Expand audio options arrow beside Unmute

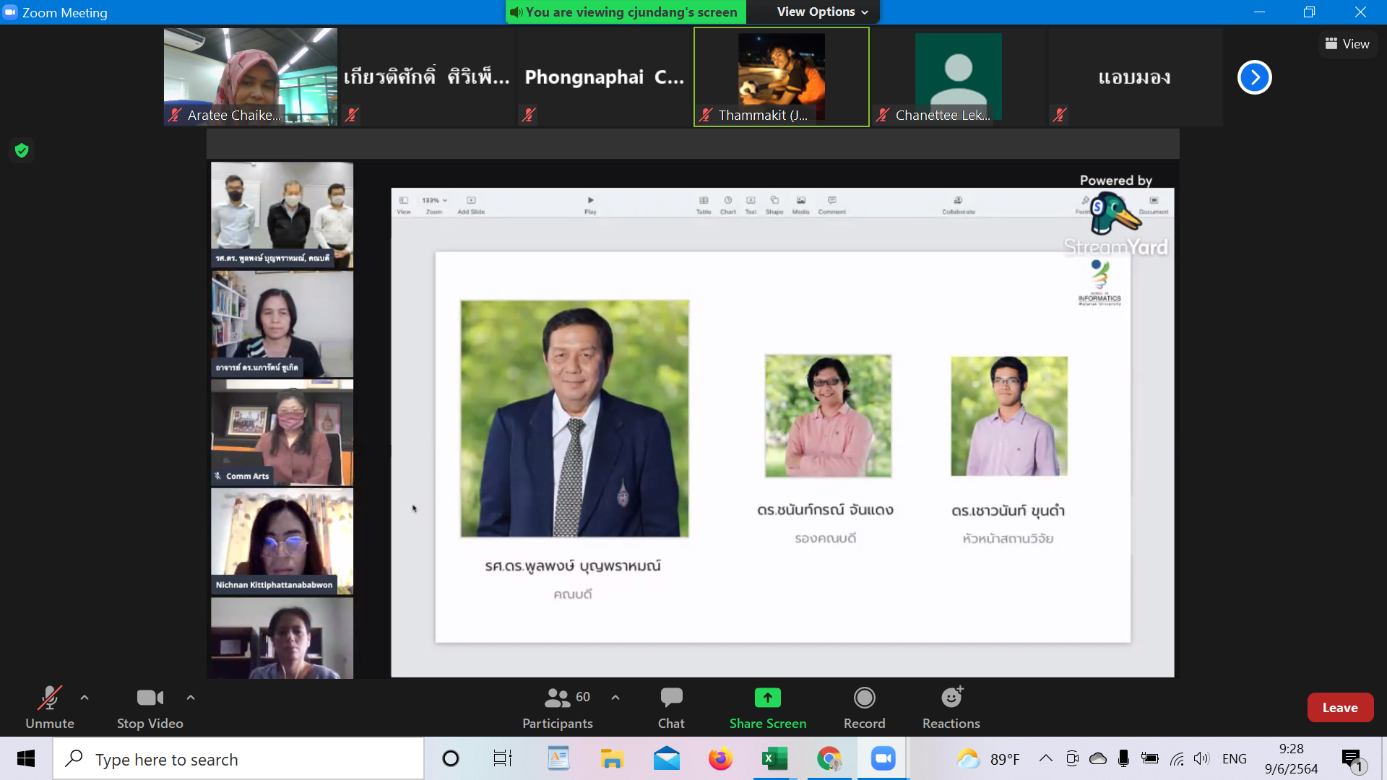point(85,698)
